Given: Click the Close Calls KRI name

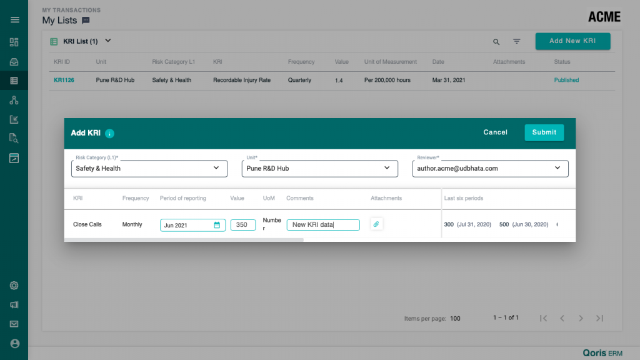Looking at the screenshot, I should (87, 224).
